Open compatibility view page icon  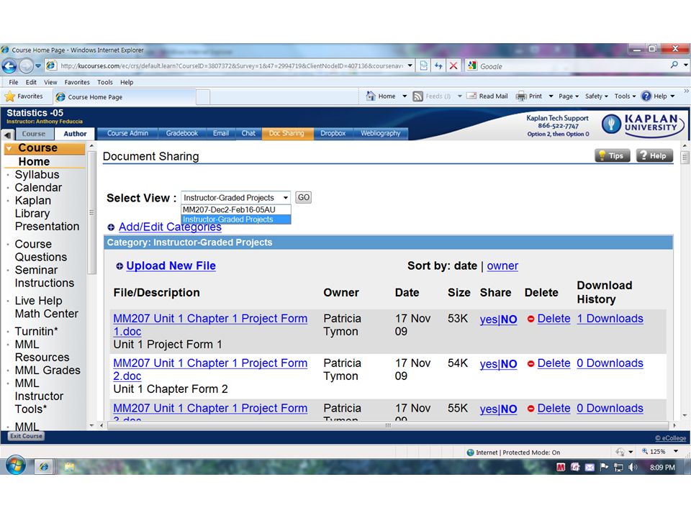[x=423, y=66]
